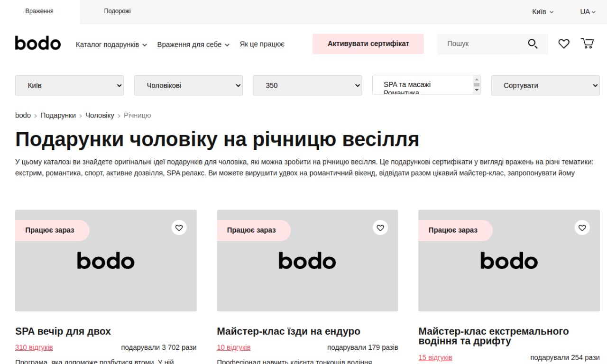
Task: Open the Майстер-клас їзди на ендуро title
Action: [288, 331]
